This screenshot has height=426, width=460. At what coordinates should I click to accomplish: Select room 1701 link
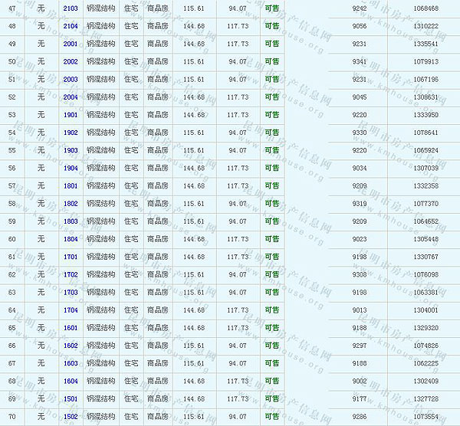tap(71, 257)
